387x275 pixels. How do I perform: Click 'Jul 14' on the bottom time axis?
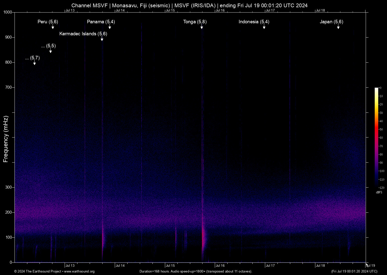pos(120,266)
